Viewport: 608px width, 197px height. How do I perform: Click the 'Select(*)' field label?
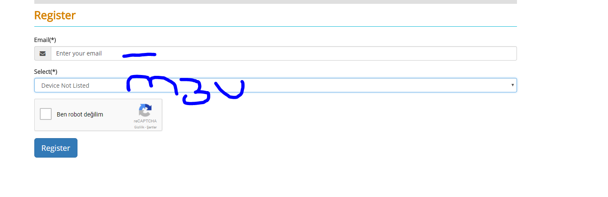(x=46, y=72)
